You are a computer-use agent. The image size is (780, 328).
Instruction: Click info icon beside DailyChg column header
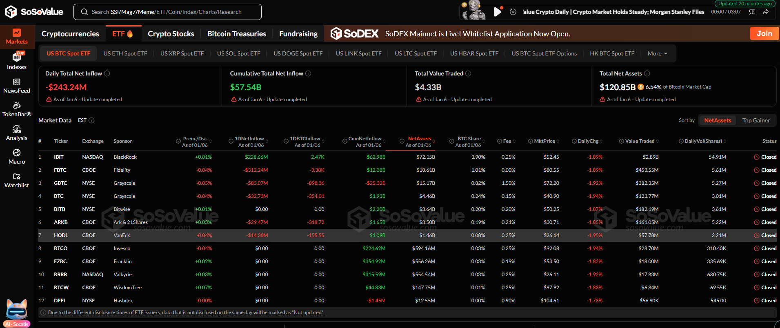coord(574,141)
